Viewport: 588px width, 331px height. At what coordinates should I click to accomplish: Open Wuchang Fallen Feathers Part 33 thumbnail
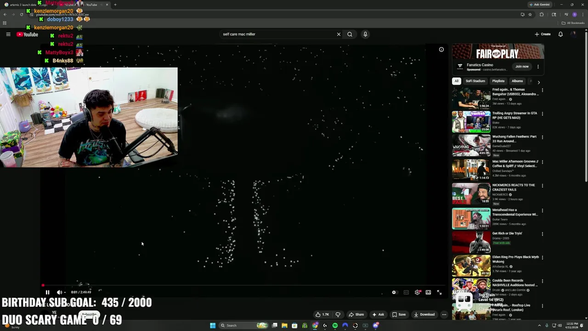click(x=471, y=145)
